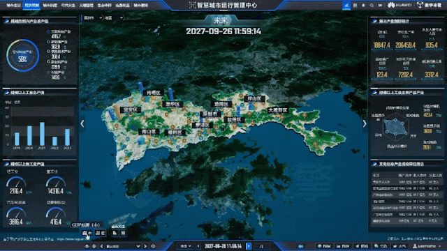Switch to the highlighted second top navigation tab
The width and height of the screenshot is (447, 251).
click(31, 5)
